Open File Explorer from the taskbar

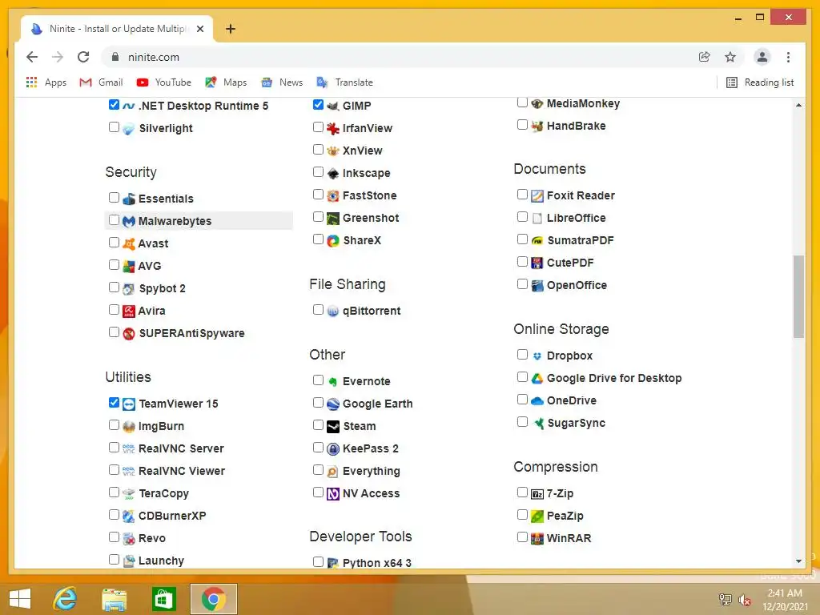click(114, 599)
